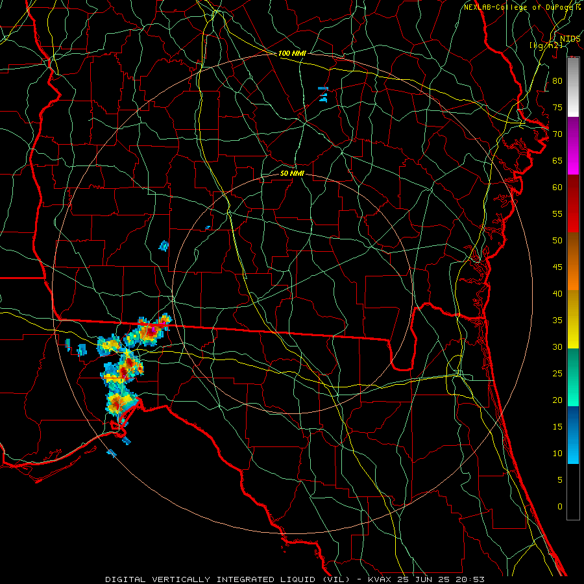Click the "70" value on the color scale

tap(557, 134)
